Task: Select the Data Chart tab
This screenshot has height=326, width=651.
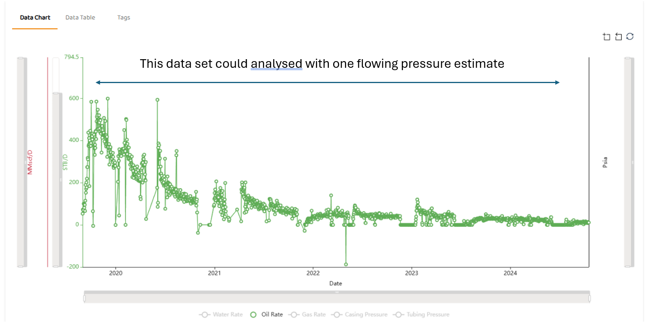Action: pos(35,18)
